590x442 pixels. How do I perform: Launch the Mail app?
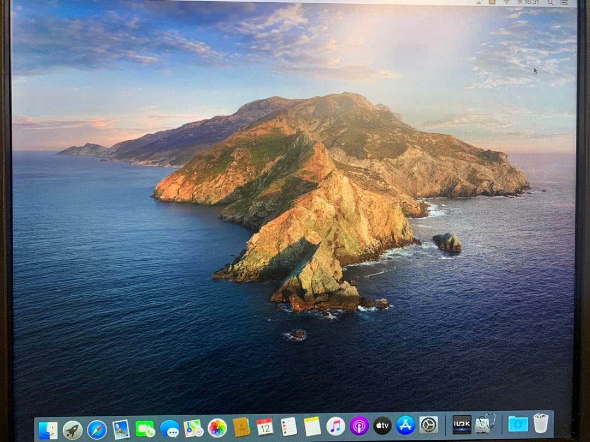click(121, 427)
